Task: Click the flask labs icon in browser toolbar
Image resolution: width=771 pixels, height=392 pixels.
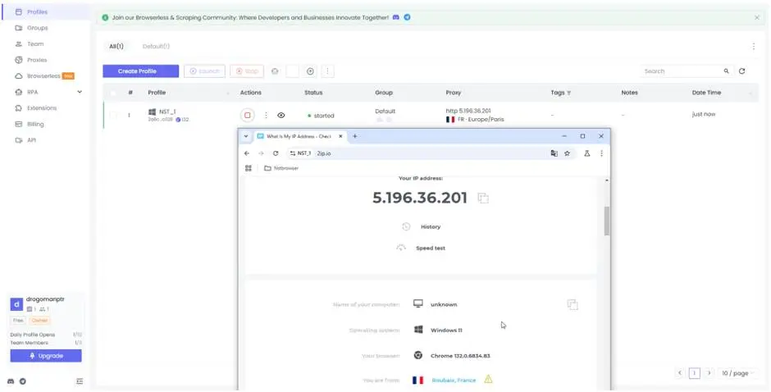Action: click(x=586, y=153)
